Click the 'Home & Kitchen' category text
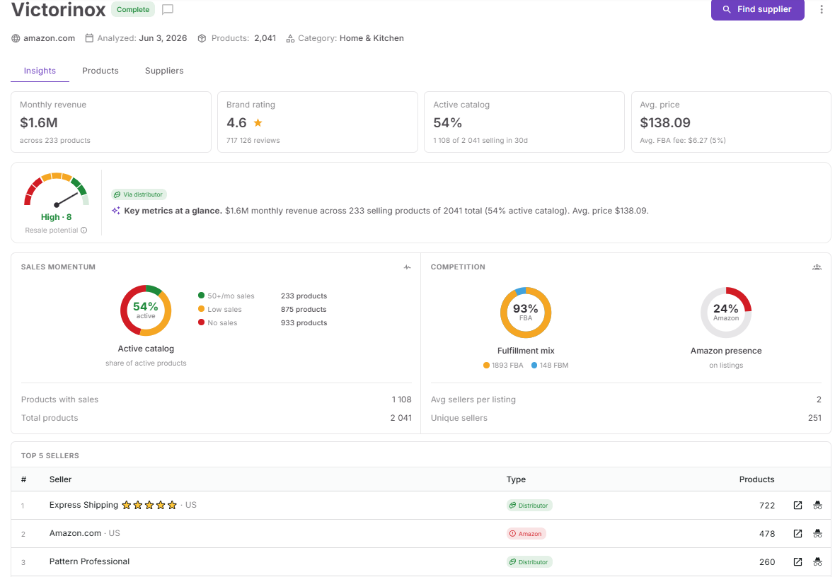835x577 pixels. coord(372,38)
